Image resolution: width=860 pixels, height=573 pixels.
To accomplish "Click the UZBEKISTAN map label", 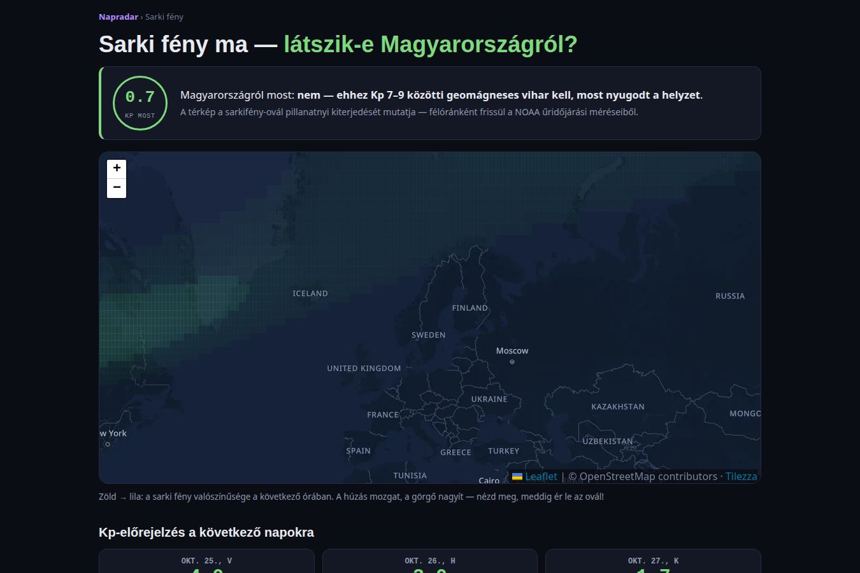I will point(608,441).
